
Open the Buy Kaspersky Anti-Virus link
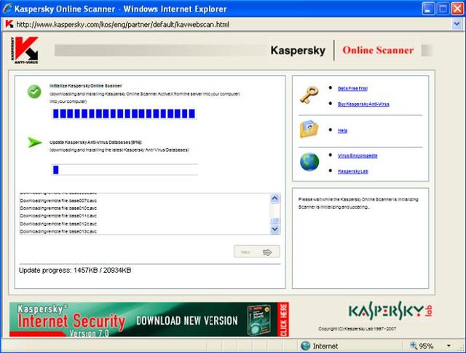[363, 104]
